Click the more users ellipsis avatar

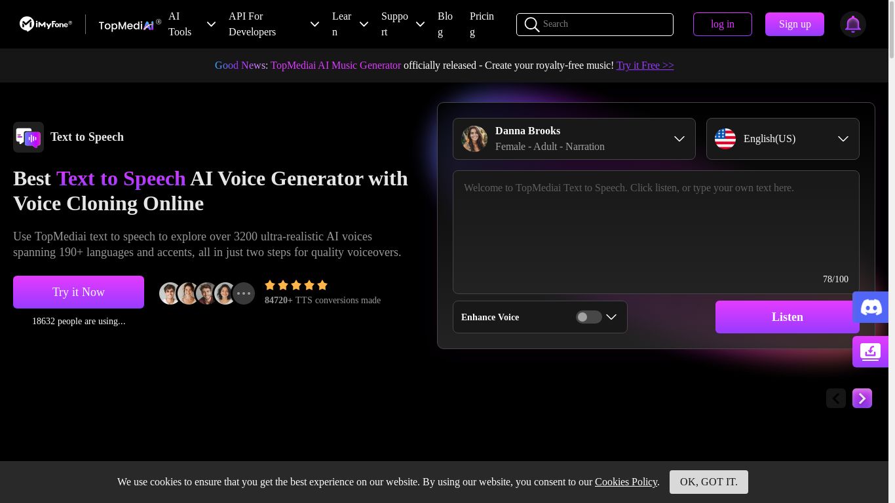[244, 293]
